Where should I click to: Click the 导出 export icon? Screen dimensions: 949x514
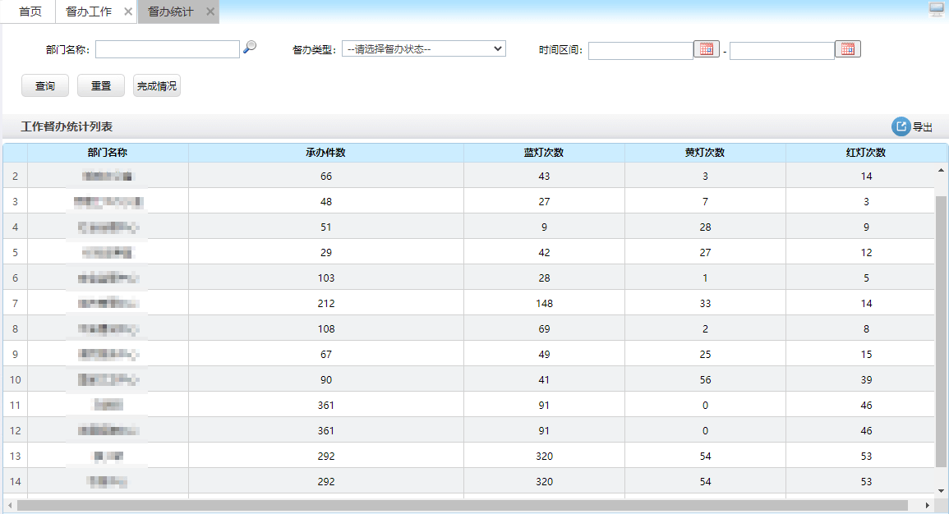point(901,126)
